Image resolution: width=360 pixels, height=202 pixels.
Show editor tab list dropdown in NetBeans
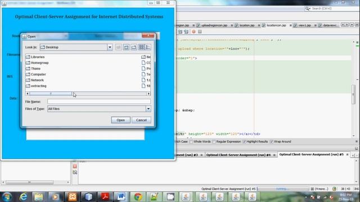(352, 25)
